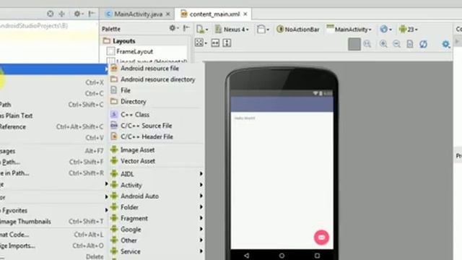Click zoom to fit icon

(x=367, y=44)
